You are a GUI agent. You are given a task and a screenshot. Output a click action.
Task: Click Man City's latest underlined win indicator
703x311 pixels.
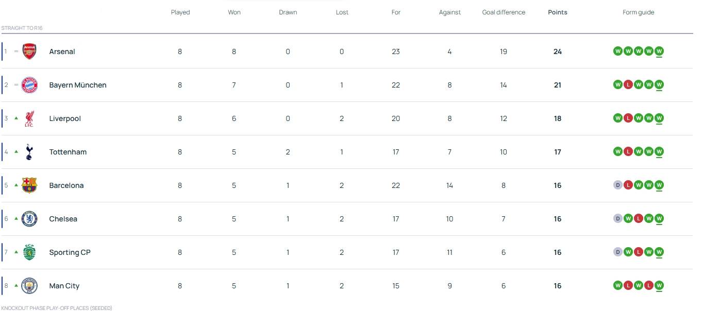tap(659, 285)
